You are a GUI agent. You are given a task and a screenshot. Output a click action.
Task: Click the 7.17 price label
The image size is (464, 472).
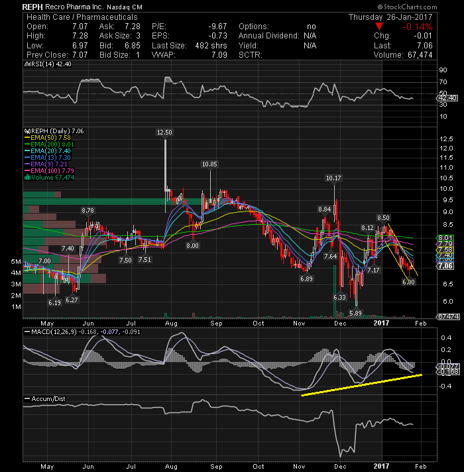click(x=373, y=270)
